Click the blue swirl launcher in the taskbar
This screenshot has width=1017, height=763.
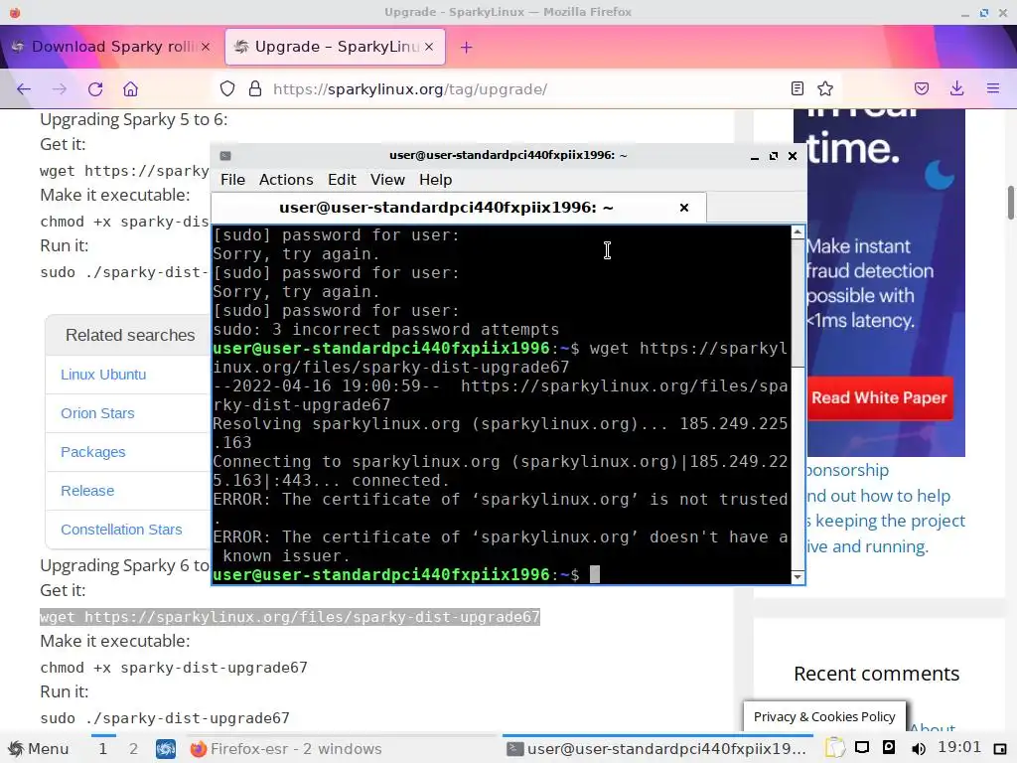pos(166,749)
